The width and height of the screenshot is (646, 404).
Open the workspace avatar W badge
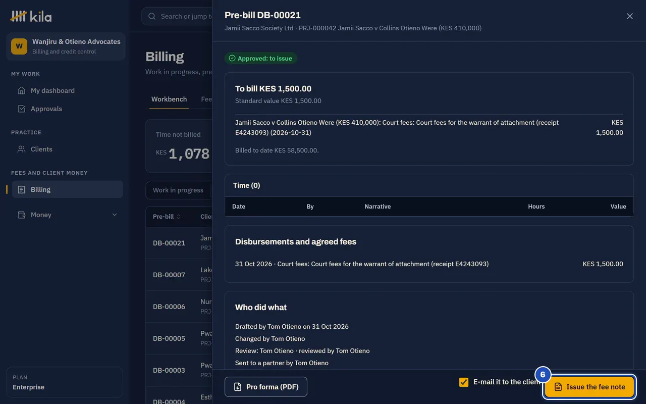coord(19,46)
